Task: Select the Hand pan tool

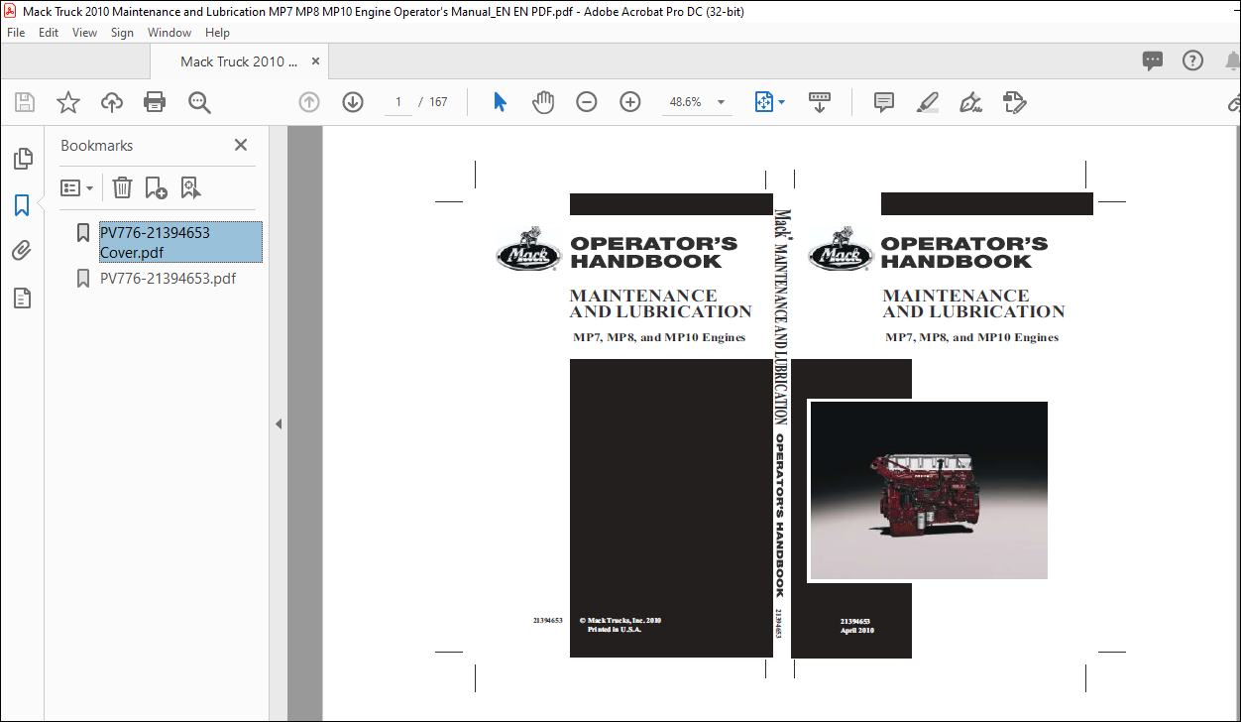Action: click(543, 102)
